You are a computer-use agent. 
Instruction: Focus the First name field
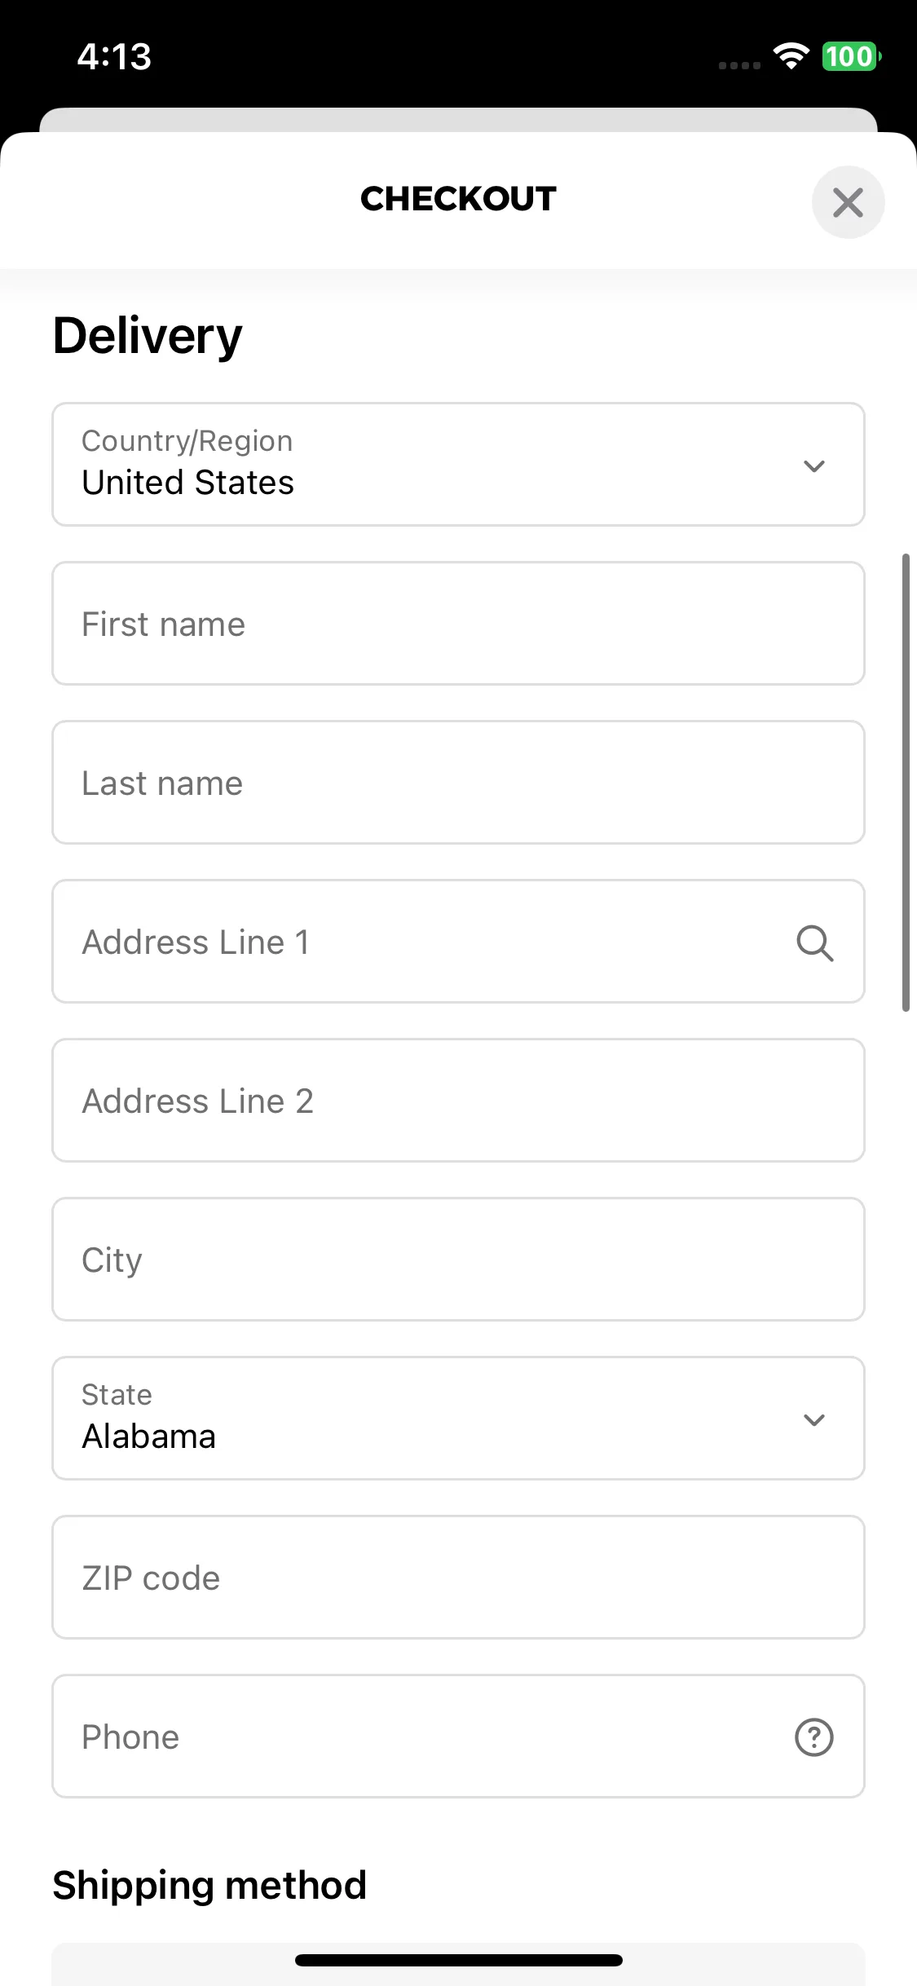click(x=458, y=623)
